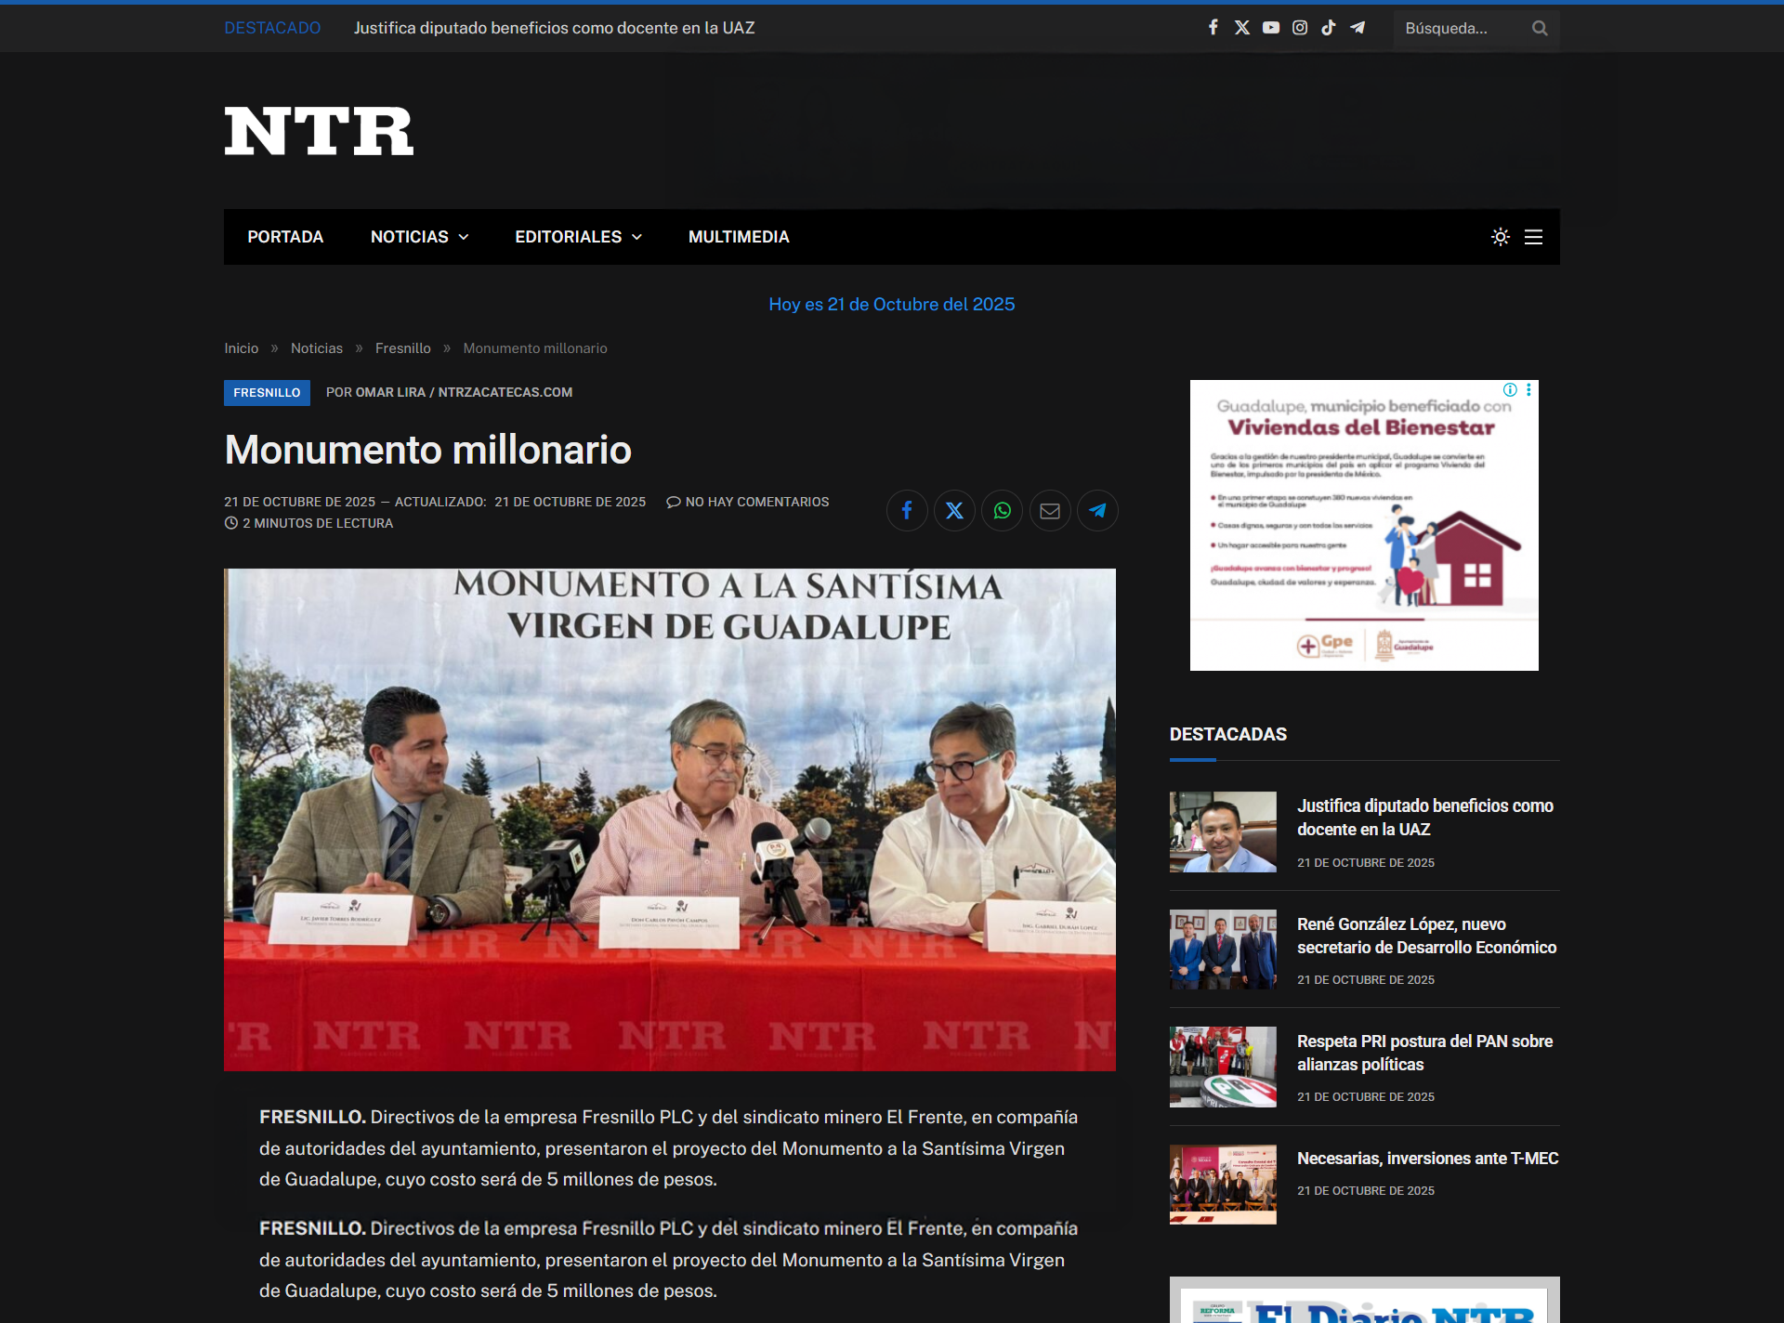
Task: Read 'Justifica diputado beneficios como docente' sidebar article
Action: pyautogui.click(x=1425, y=818)
